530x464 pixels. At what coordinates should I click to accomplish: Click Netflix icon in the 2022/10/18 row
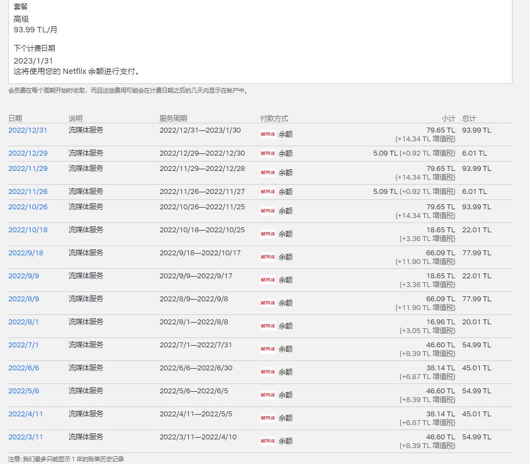pyautogui.click(x=268, y=233)
